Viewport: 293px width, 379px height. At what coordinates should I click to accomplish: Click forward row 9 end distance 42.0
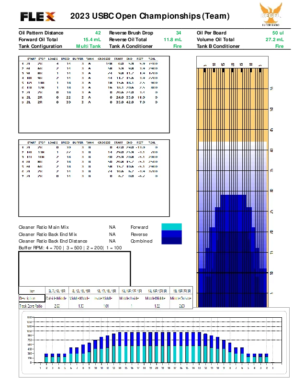(130, 102)
